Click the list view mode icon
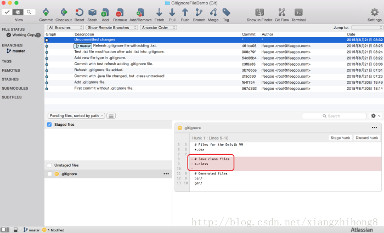 111,116
